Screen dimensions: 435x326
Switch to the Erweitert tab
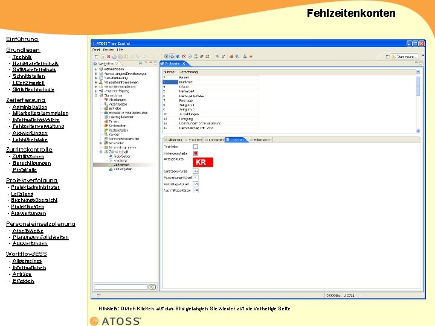click(193, 140)
